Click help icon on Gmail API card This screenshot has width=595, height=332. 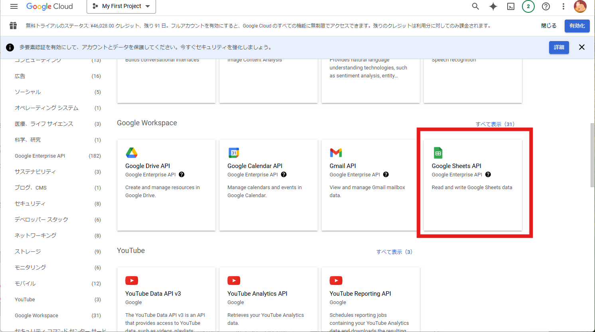click(386, 174)
